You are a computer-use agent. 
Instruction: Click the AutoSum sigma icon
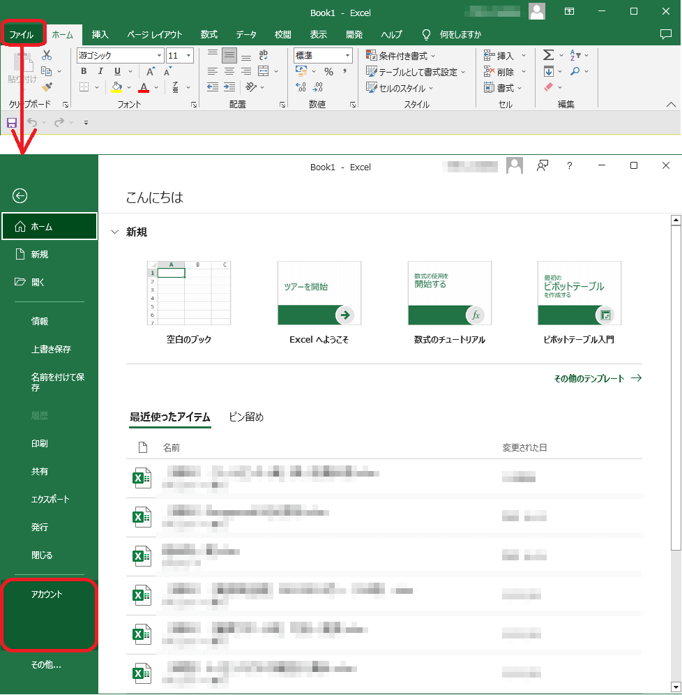(x=548, y=55)
